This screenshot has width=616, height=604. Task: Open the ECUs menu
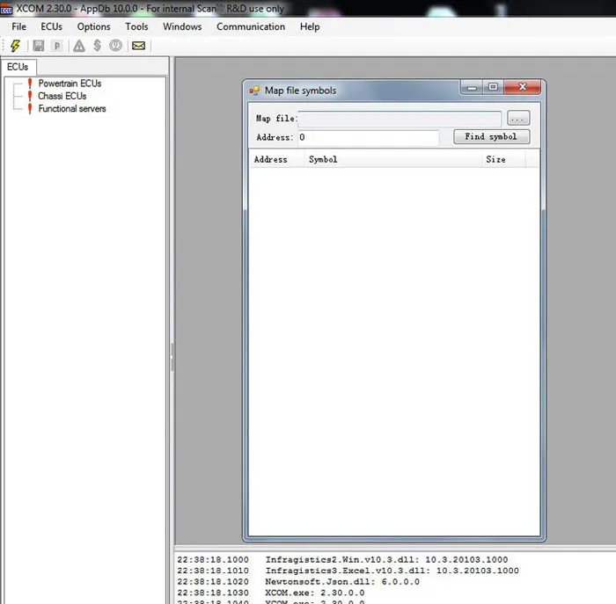coord(51,26)
